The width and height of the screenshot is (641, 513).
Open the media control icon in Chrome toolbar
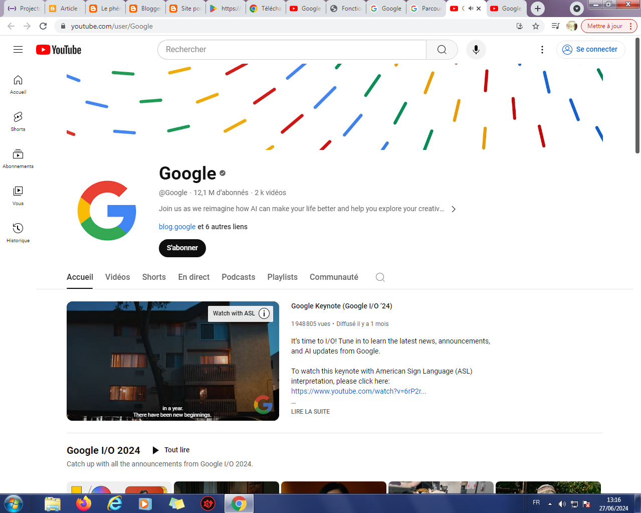pos(555,26)
